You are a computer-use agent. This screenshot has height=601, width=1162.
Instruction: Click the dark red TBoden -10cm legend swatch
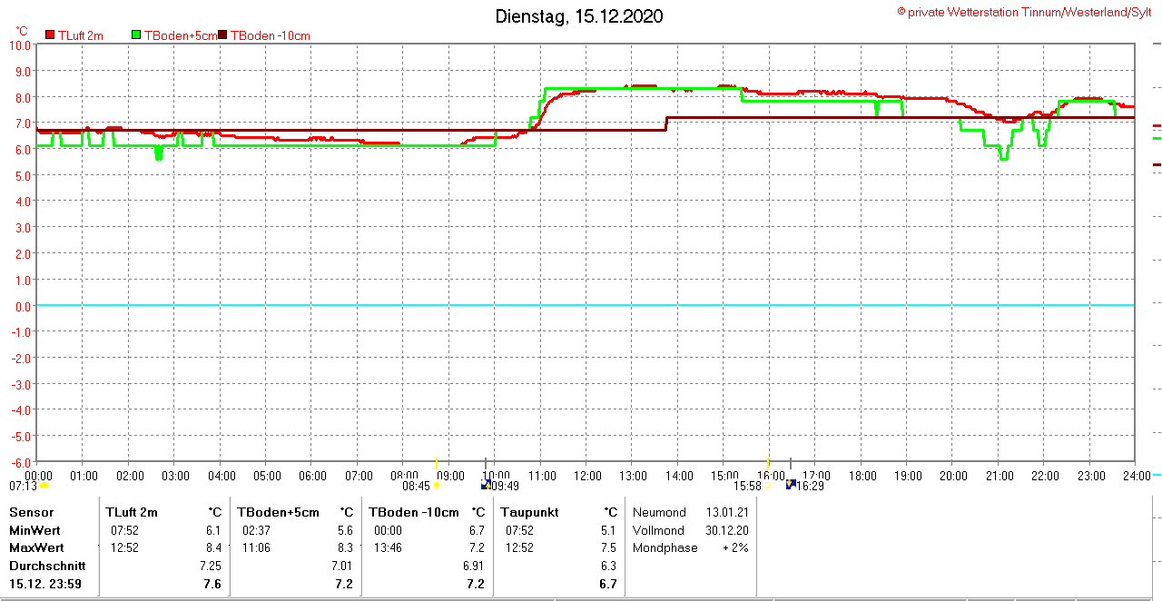point(223,35)
